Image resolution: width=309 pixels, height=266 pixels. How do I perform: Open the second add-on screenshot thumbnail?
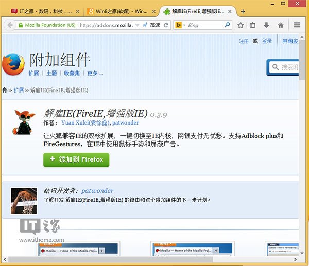coord(192,249)
